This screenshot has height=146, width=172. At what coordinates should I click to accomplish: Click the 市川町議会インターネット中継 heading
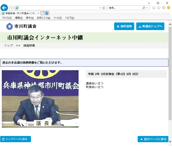click(x=45, y=38)
